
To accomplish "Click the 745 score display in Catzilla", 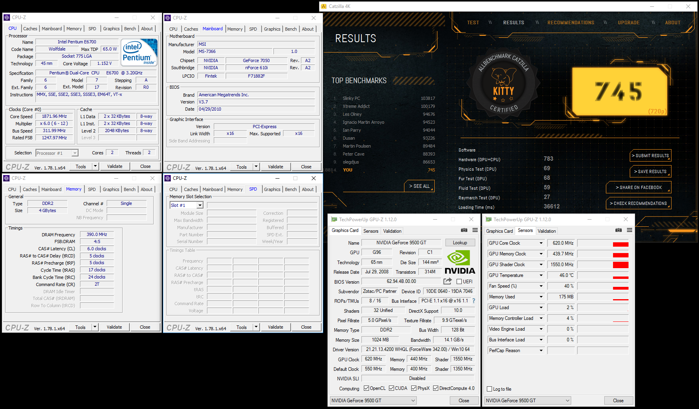I will [619, 91].
